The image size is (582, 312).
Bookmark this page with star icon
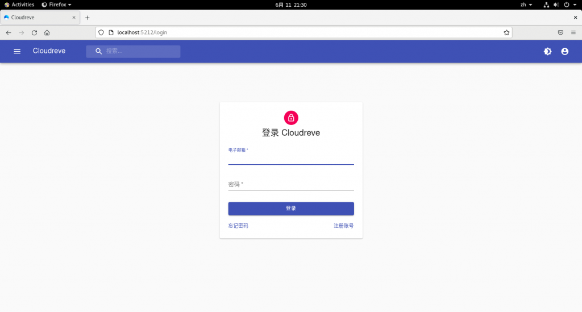[506, 32]
